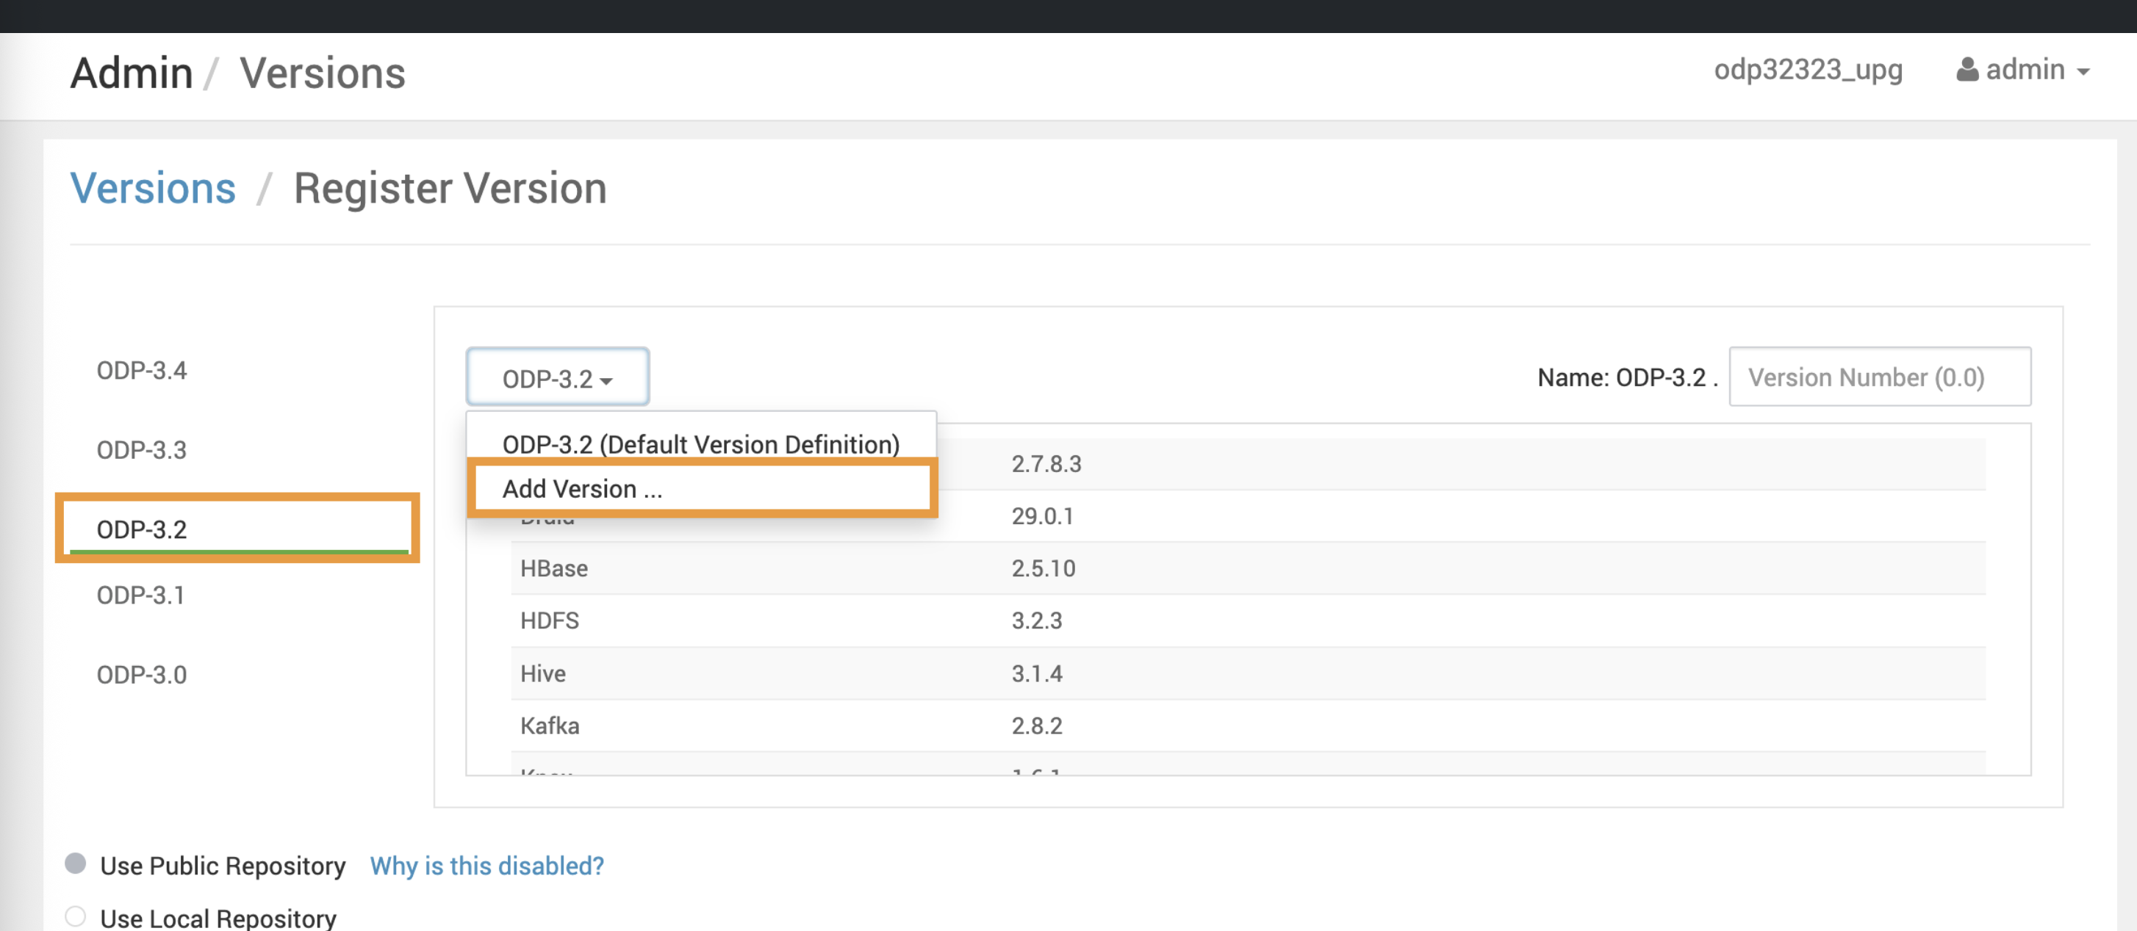Click the Admin breadcrumb in header

point(131,73)
